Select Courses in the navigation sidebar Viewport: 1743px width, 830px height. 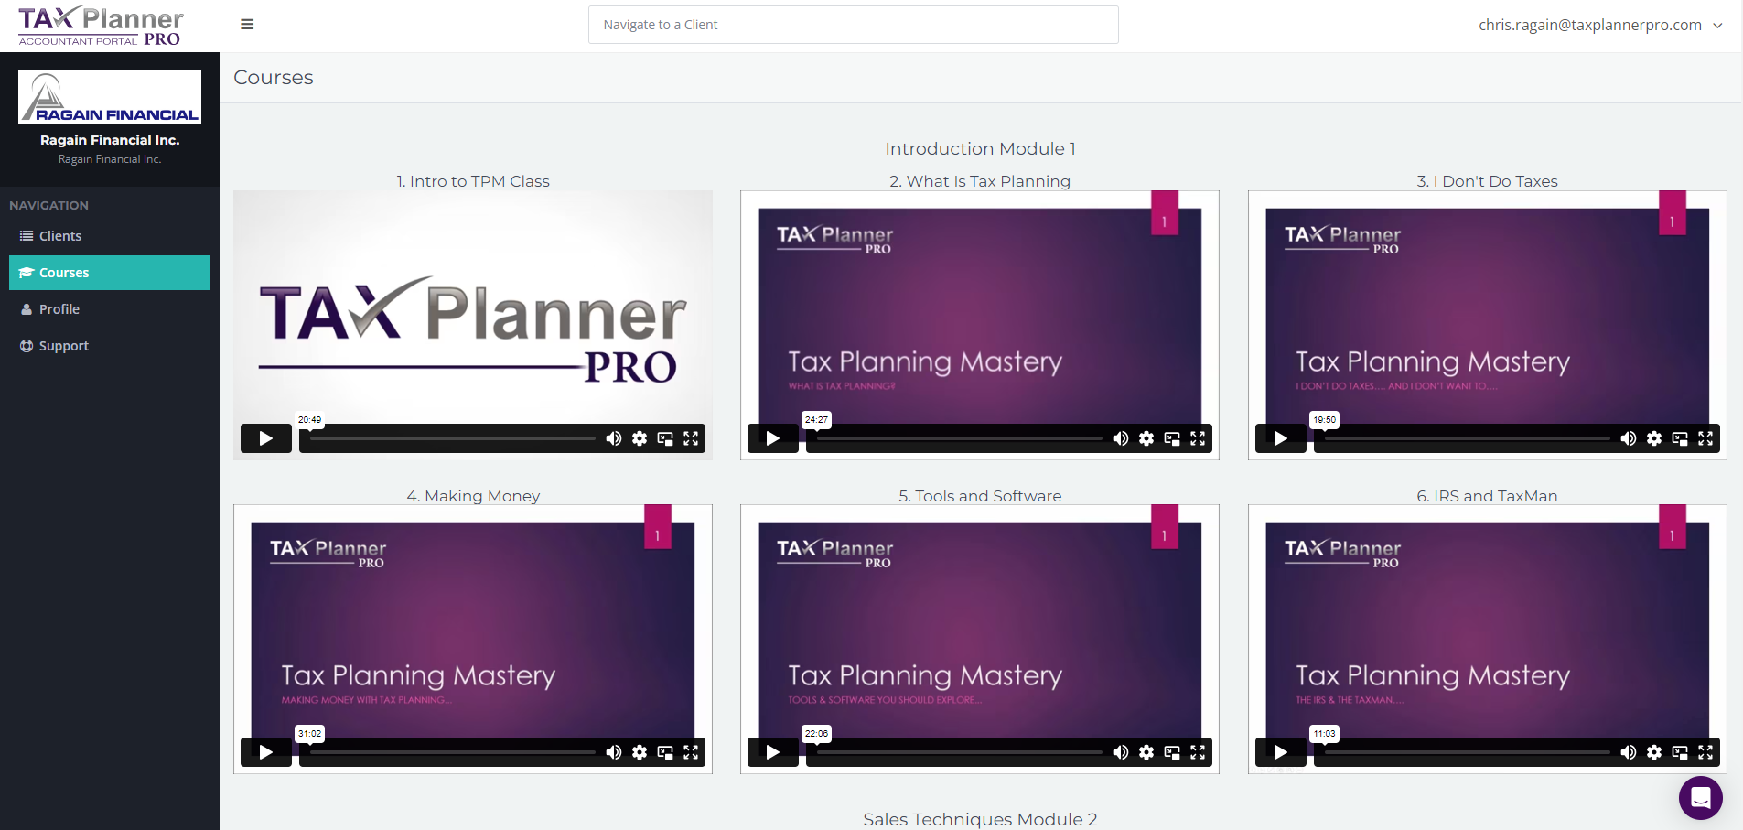(110, 273)
